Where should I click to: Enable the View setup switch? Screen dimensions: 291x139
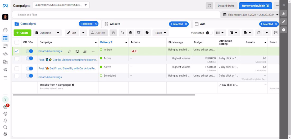209,33
